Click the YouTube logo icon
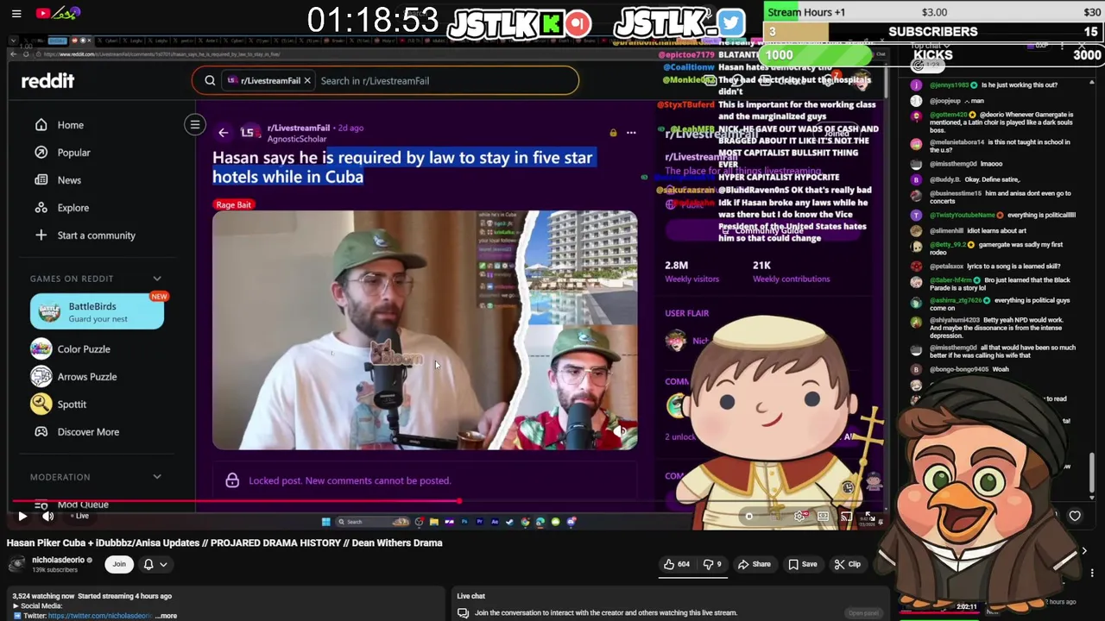Image resolution: width=1105 pixels, height=621 pixels. [x=42, y=13]
